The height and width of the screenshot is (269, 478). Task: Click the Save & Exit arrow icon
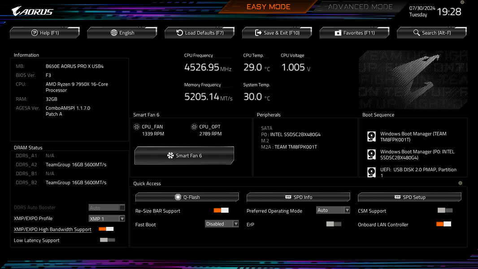click(258, 33)
